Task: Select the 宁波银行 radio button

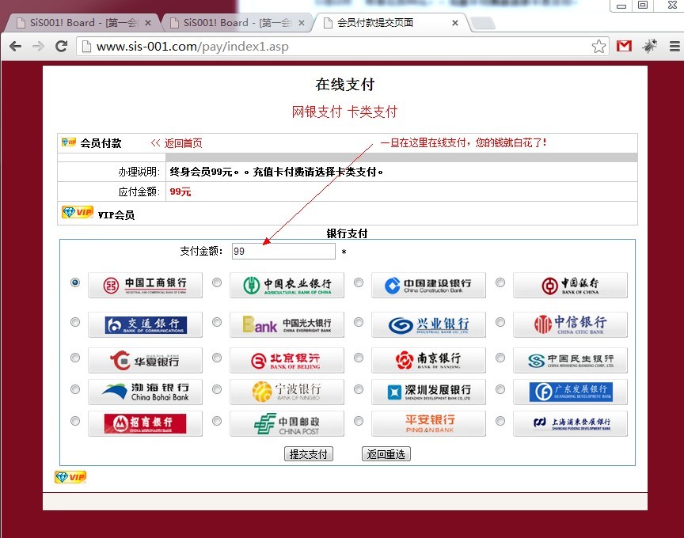Action: (217, 389)
